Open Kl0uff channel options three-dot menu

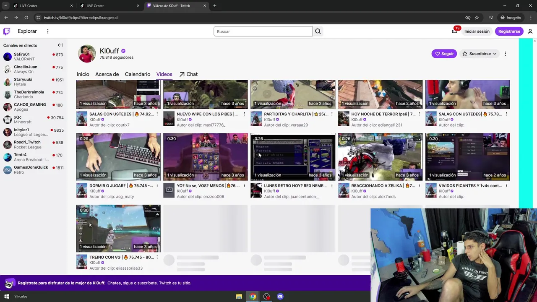tap(505, 54)
